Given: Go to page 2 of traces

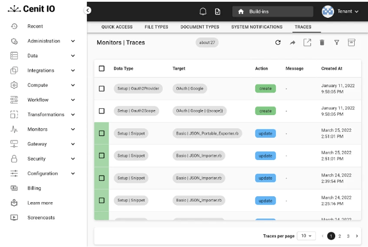Looking at the screenshot, I should click(340, 236).
